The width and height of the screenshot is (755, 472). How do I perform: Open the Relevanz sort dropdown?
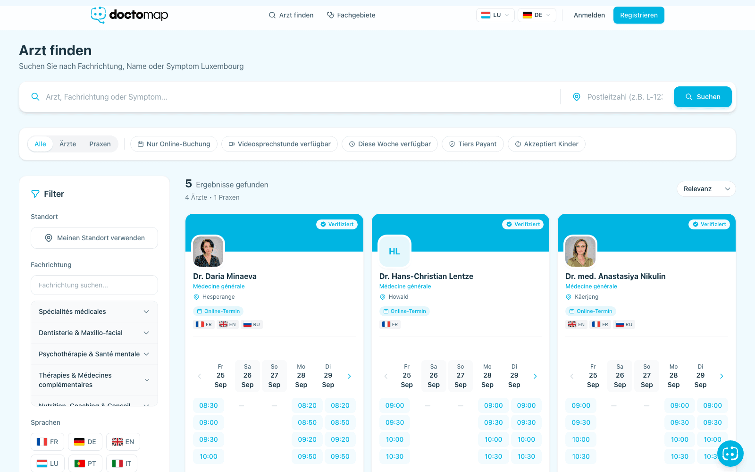point(706,189)
